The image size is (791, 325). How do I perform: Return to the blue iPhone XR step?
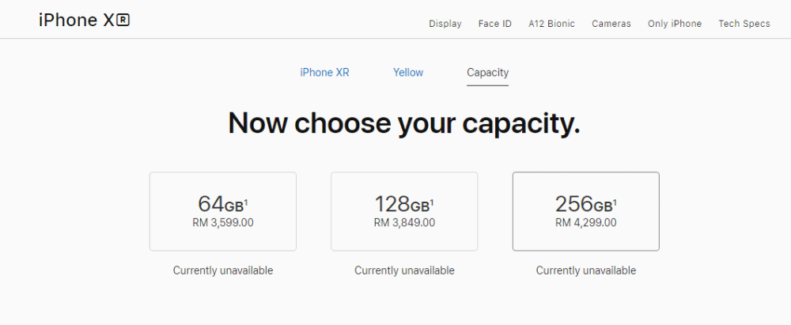point(324,73)
